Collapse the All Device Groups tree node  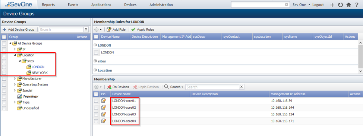10,43
